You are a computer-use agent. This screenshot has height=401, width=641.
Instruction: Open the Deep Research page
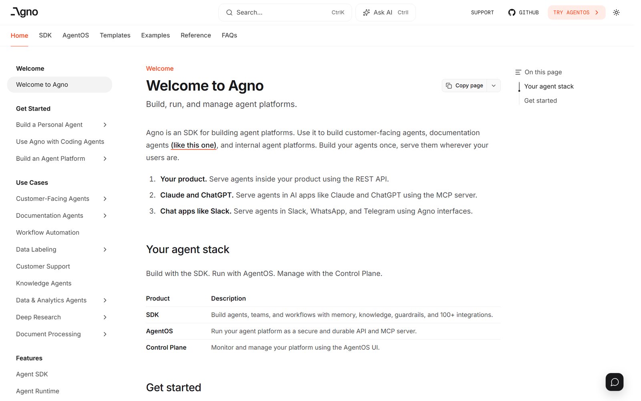(x=38, y=317)
